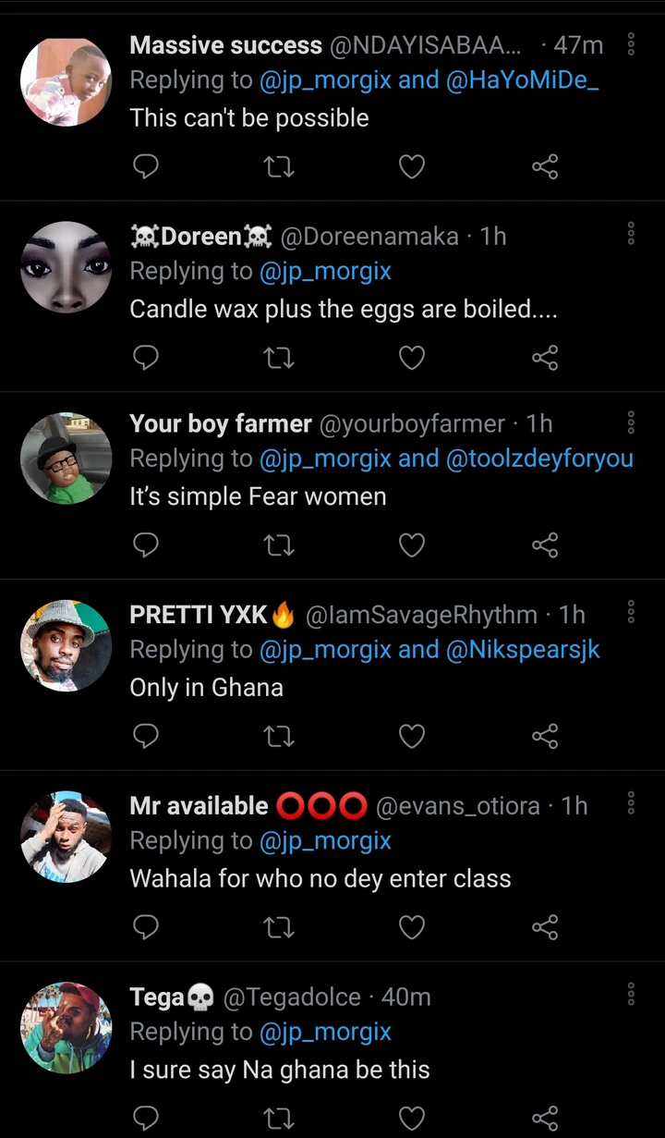This screenshot has height=1138, width=665.
Task: Open more options for Massive success's tweet
Action: pyautogui.click(x=631, y=44)
